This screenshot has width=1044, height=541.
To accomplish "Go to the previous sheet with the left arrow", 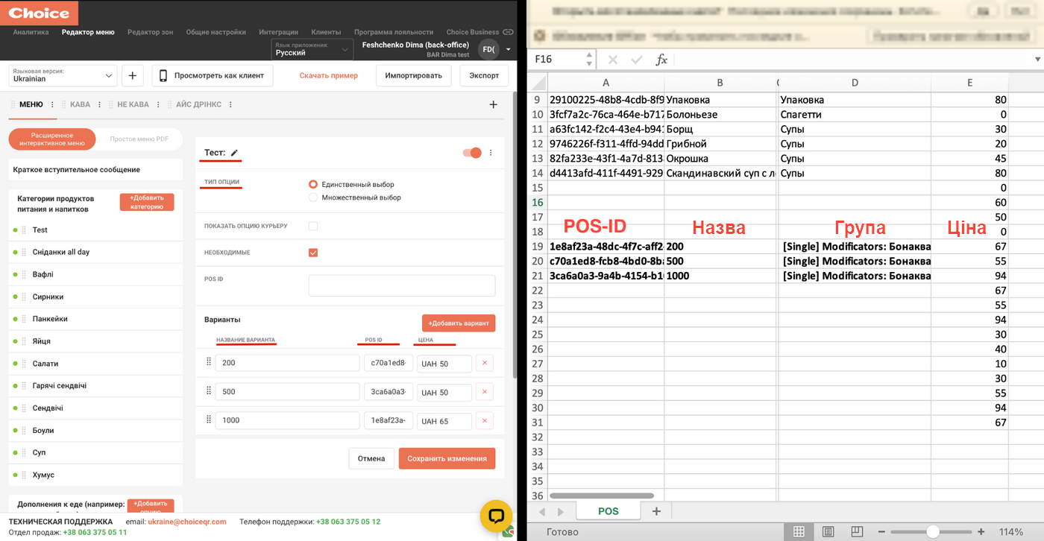I will point(542,512).
